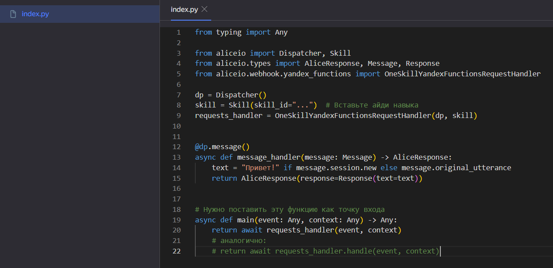
Task: Click line number 1 in gutter
Action: (x=178, y=32)
